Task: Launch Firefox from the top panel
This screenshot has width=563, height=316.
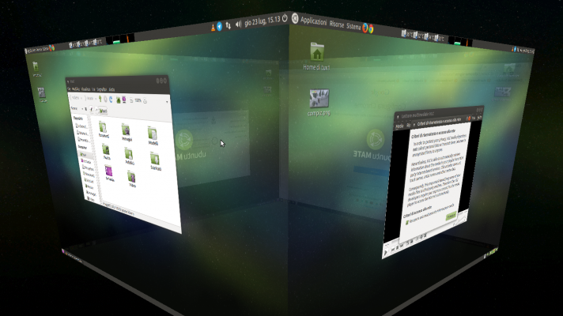Action: [x=365, y=28]
